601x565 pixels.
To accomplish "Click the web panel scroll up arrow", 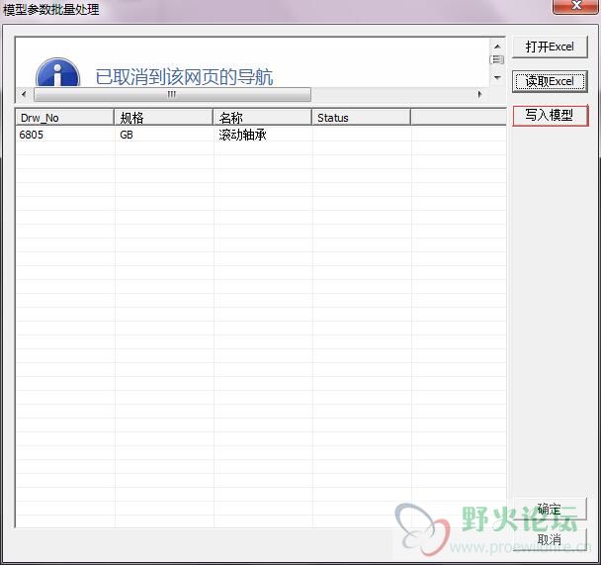I will click(x=497, y=47).
